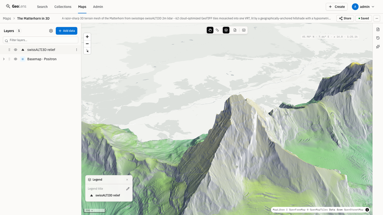Click the 300 m scale bar
Viewport: 383px width, 215px height.
94,211
